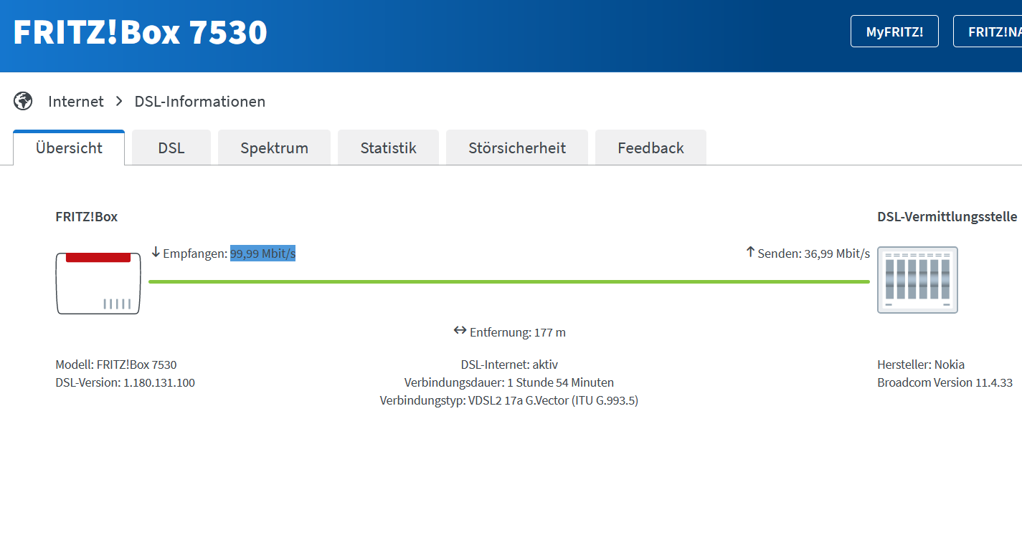Click Modell: FRITZ!Box 7530 text
Viewport: 1022px width, 560px height.
(116, 365)
